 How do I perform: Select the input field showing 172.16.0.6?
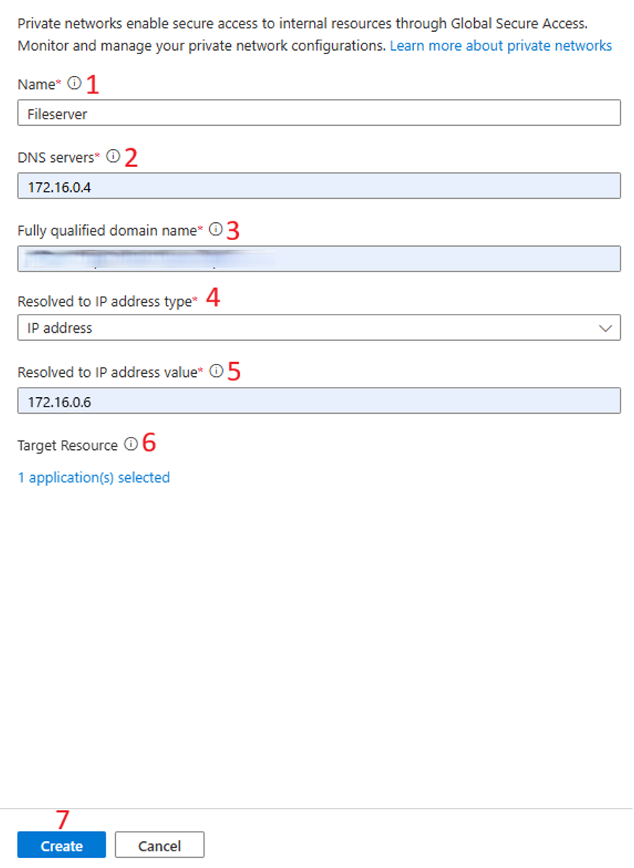click(x=318, y=401)
